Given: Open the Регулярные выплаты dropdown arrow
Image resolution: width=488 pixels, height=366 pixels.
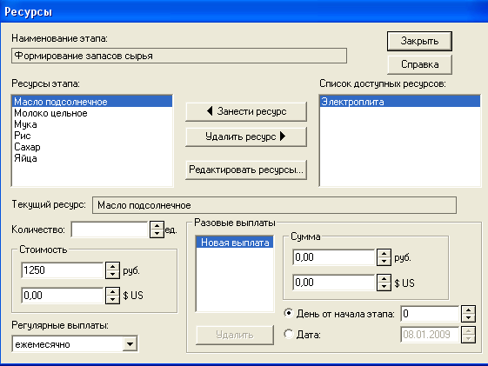Looking at the screenshot, I should 130,344.
